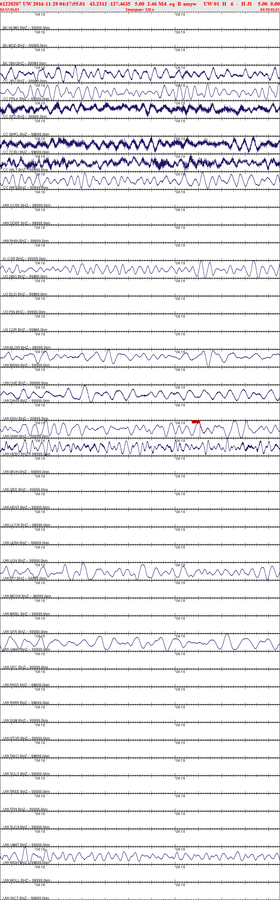Select the UW.LEBA.BHZ station label
280x900 pixels.
(x=26, y=543)
